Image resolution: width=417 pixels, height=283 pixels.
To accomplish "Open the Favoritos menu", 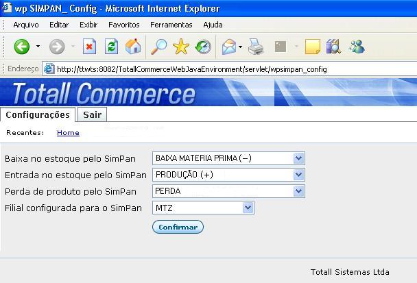I will (124, 25).
